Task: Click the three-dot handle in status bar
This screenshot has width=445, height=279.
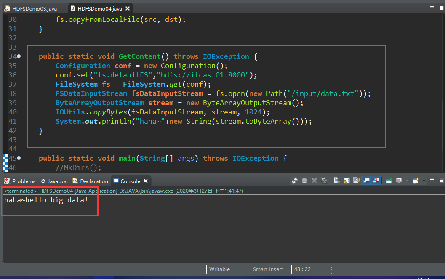Action: [331, 269]
